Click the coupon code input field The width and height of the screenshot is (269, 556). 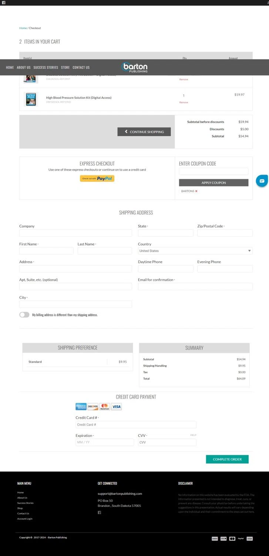click(x=213, y=171)
